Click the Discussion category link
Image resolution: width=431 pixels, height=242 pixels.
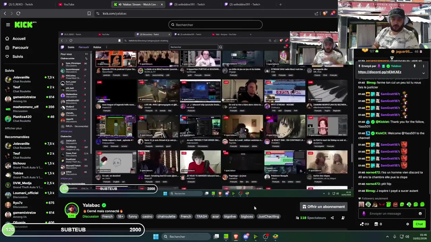click(91, 216)
